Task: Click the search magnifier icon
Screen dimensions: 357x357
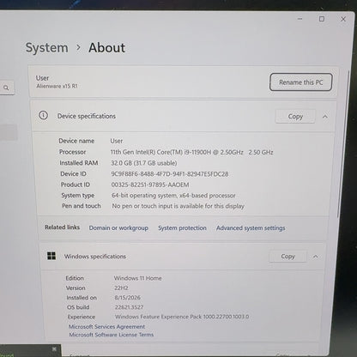Action: [6, 88]
